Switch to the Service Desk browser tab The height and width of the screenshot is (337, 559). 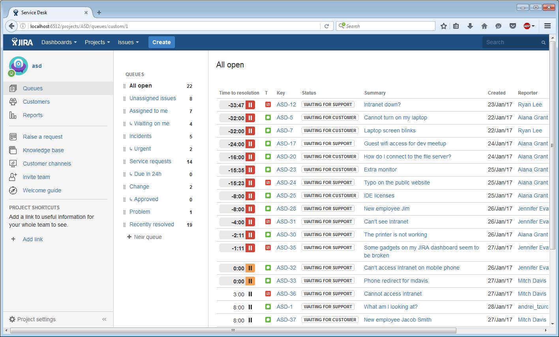tap(43, 12)
